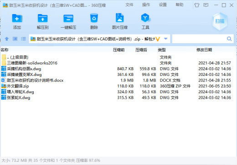This screenshot has width=237, height=165.
Task: Click the date 2021-04-28 21:55
Action: [215, 80]
